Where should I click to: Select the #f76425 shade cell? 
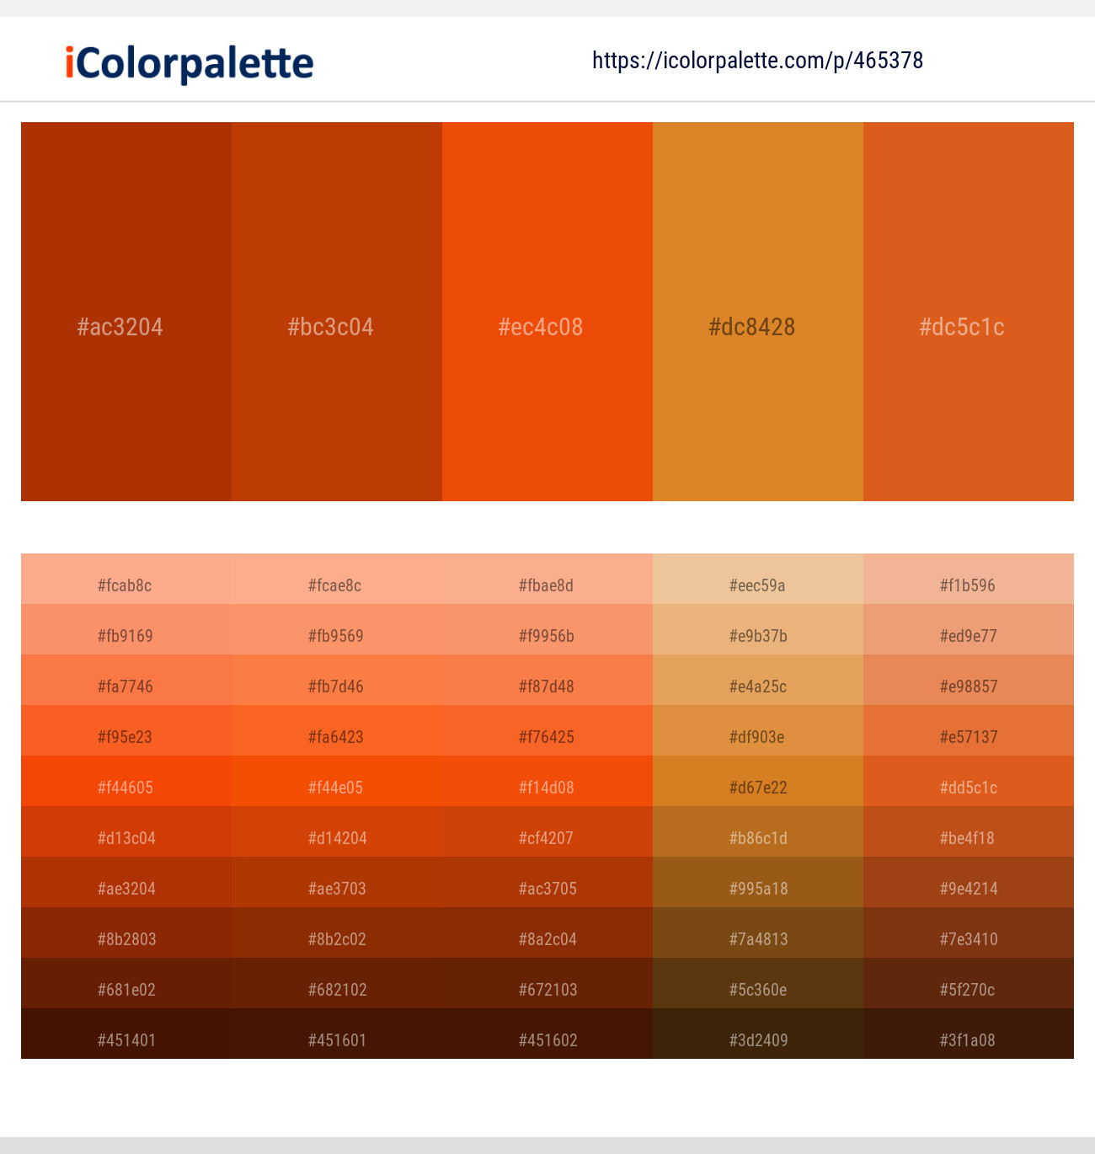pyautogui.click(x=547, y=730)
